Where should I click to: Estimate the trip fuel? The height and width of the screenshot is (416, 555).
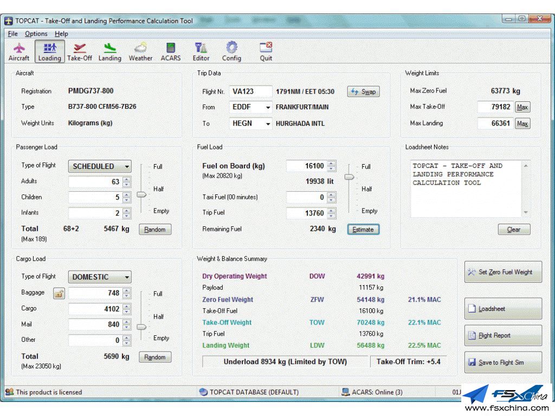363,230
